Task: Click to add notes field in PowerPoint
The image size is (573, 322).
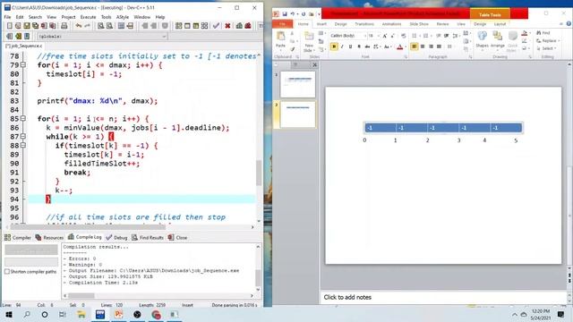Action: click(444, 297)
